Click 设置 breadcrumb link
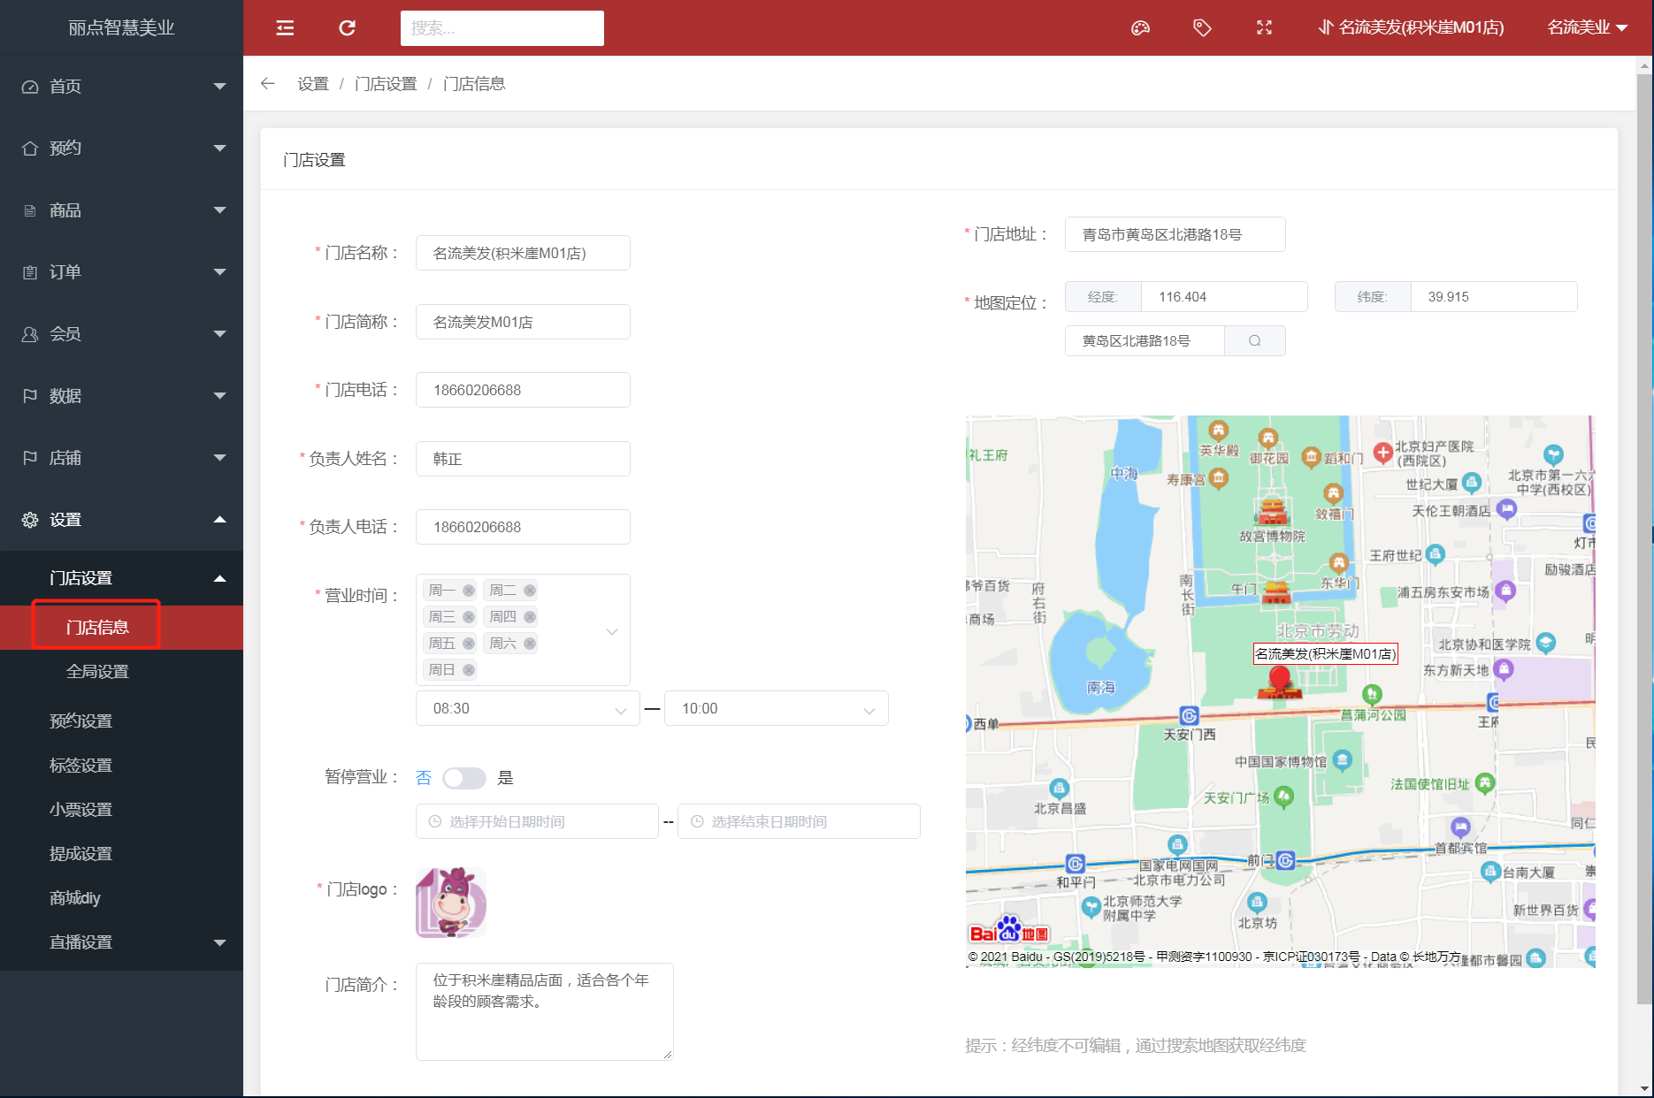The height and width of the screenshot is (1098, 1654). coord(313,83)
